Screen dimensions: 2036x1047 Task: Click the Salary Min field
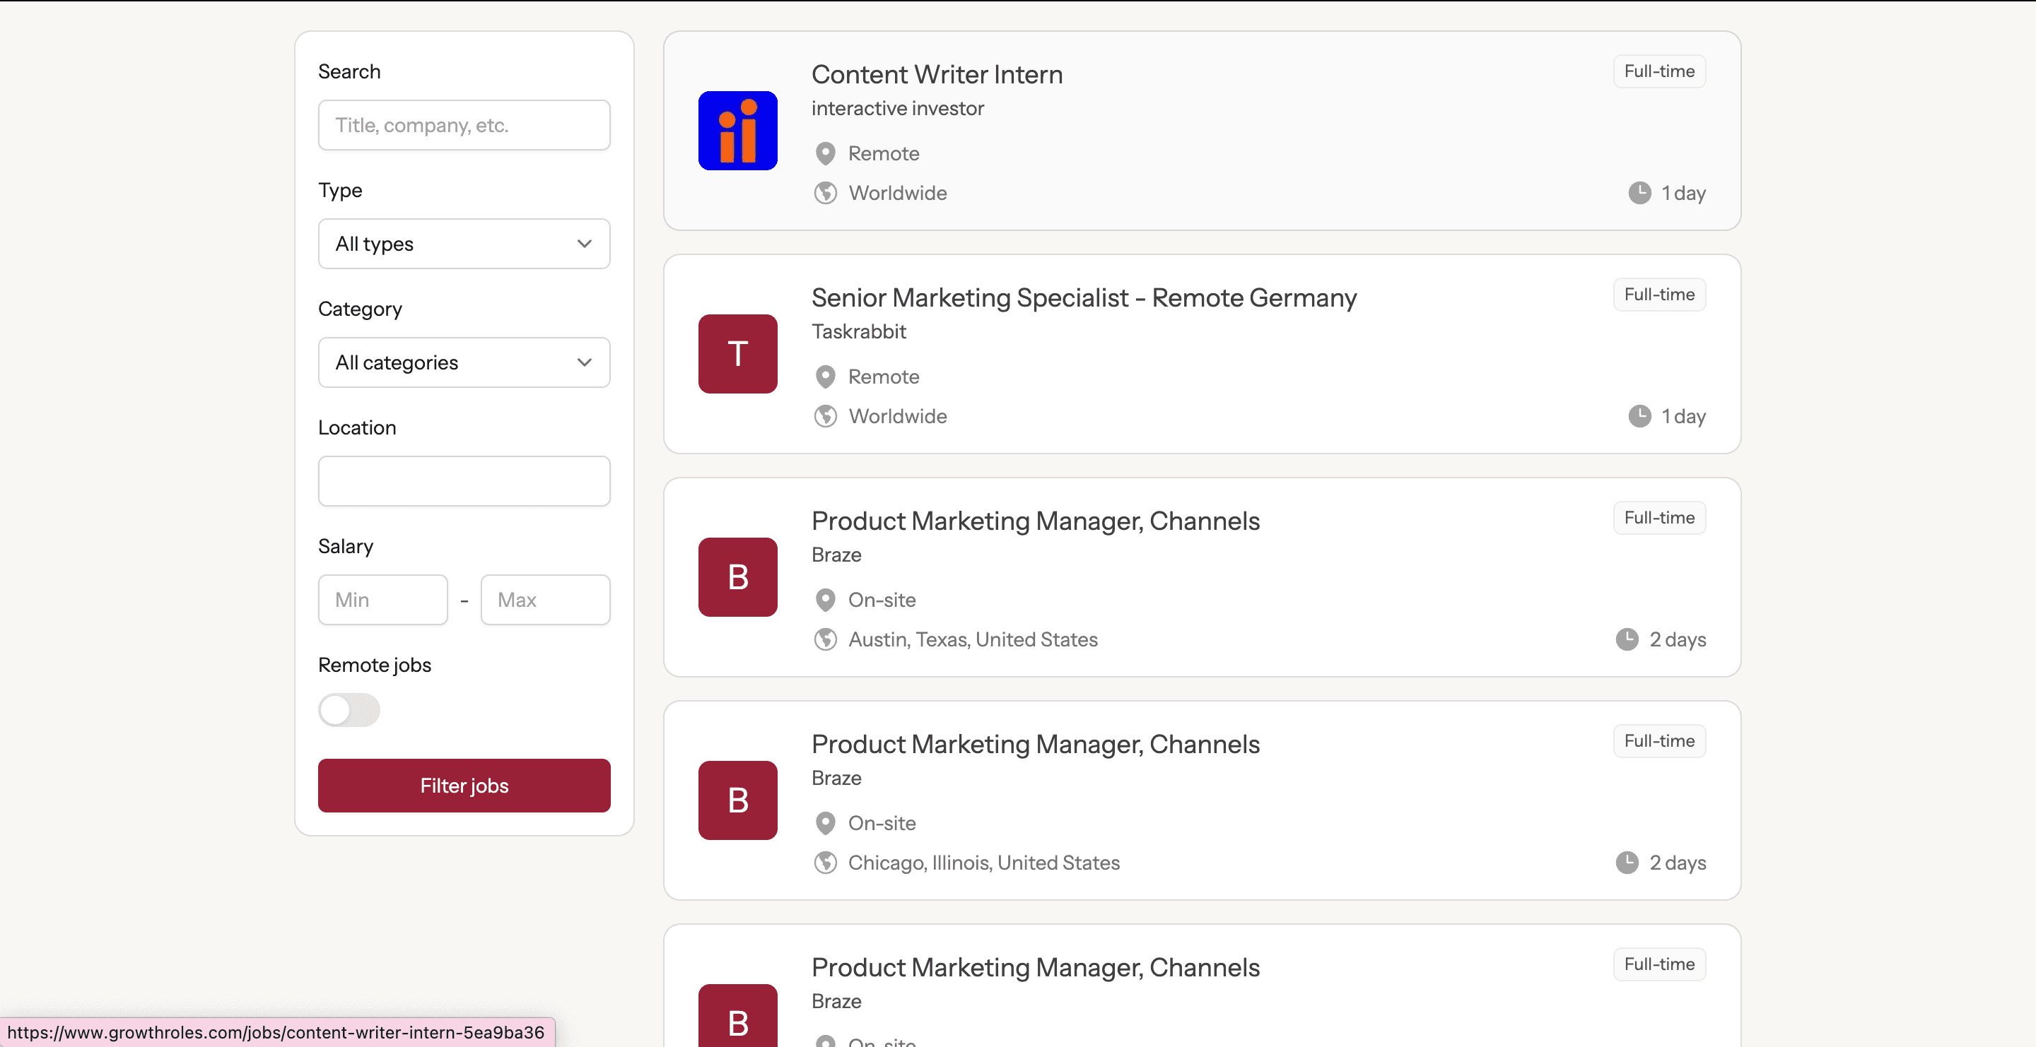(x=382, y=600)
